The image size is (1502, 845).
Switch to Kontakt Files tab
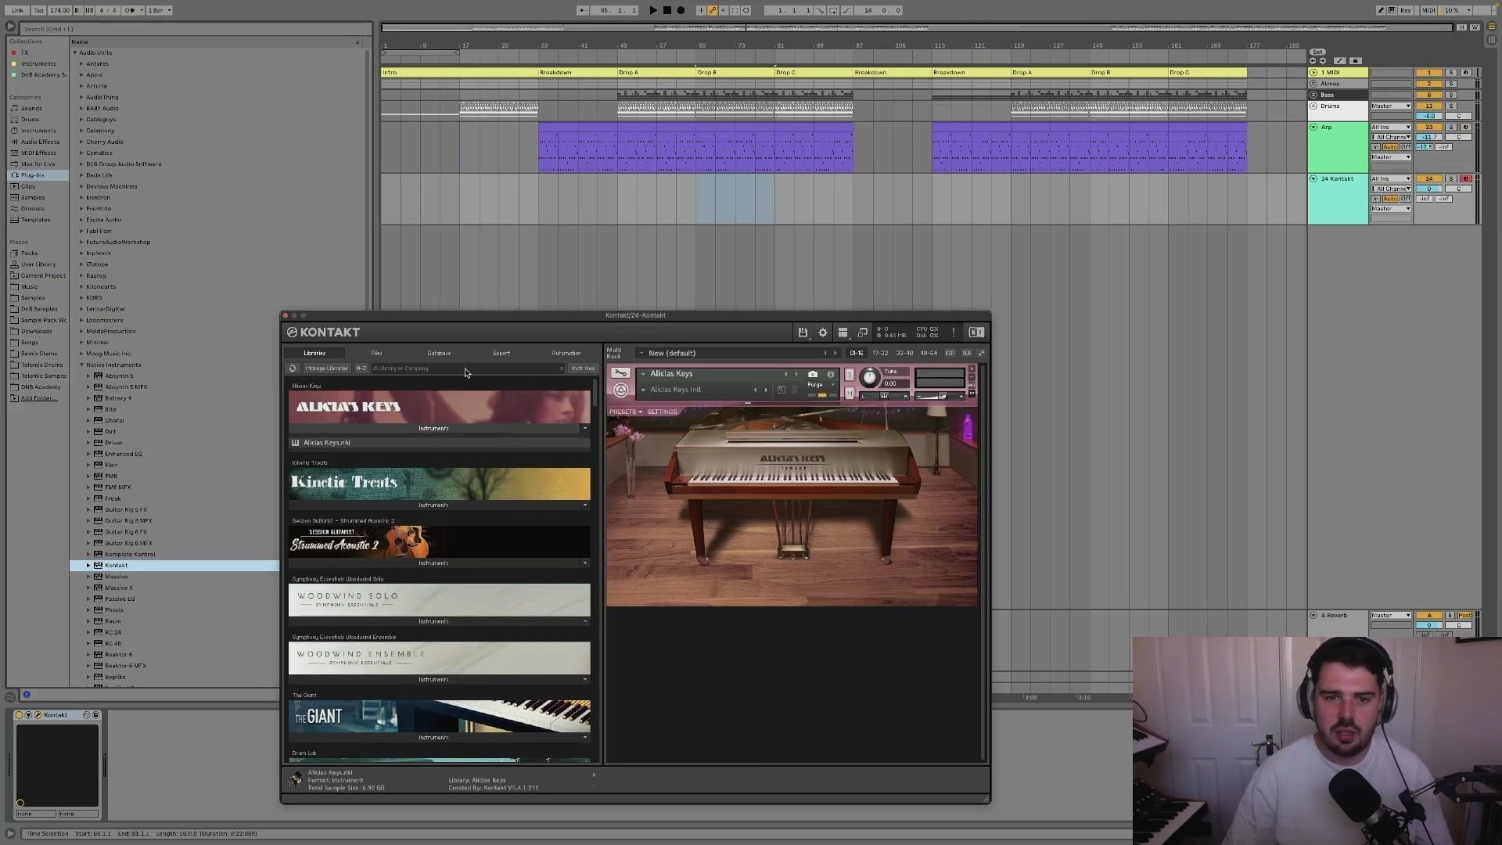376,353
